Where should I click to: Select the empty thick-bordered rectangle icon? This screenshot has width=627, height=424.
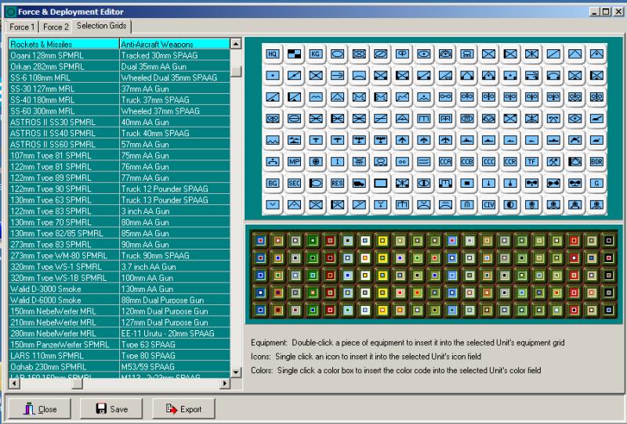coord(380,183)
